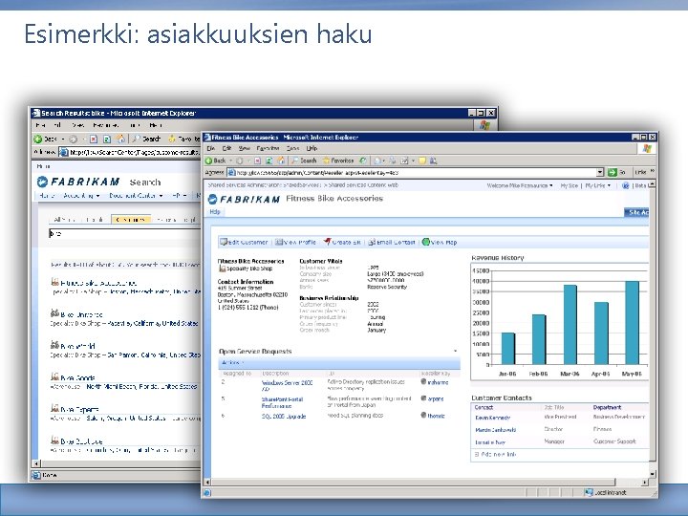This screenshot has height=516, width=688.
Task: Click Search toolbar button in Fitness Bike window
Action: coord(304,161)
